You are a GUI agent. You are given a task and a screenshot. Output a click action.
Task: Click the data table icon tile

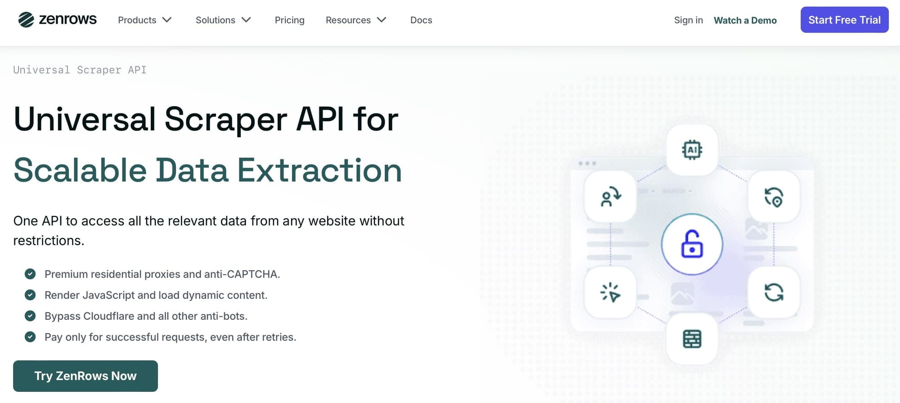(692, 339)
